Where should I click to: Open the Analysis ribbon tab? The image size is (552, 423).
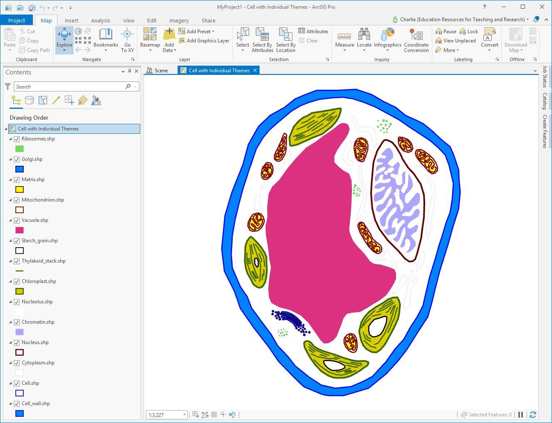tap(100, 20)
